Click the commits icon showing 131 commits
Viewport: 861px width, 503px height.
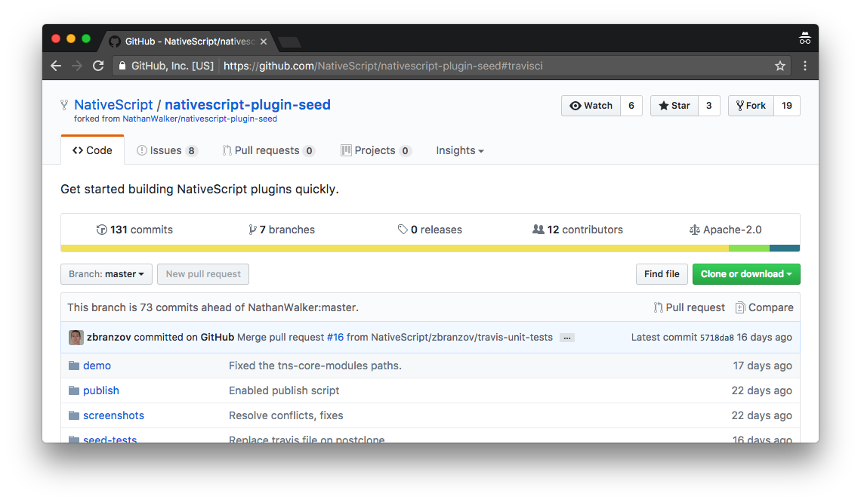[x=103, y=229]
